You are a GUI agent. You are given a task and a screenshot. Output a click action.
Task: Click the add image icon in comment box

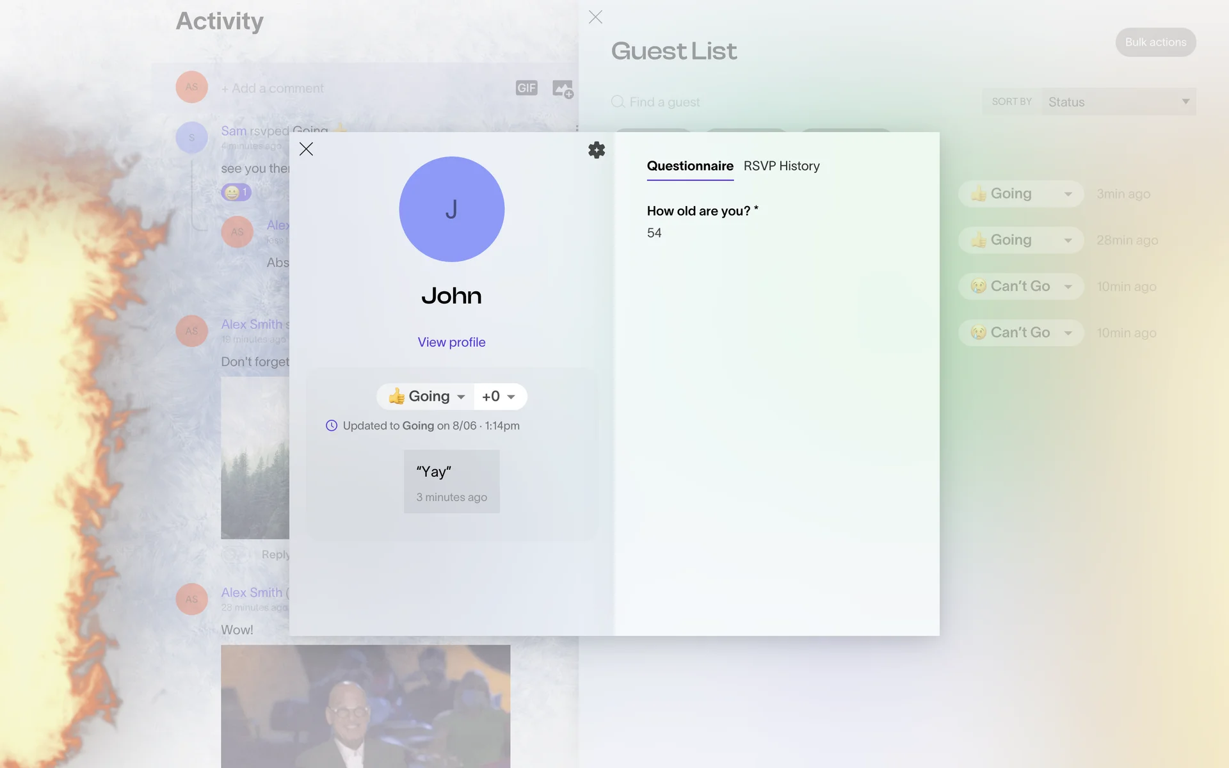pyautogui.click(x=562, y=89)
